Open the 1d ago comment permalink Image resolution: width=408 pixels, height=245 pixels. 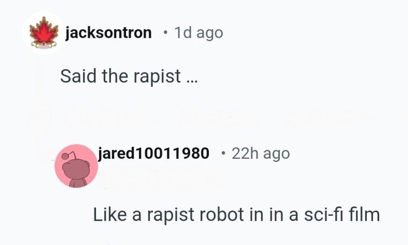[x=199, y=33]
